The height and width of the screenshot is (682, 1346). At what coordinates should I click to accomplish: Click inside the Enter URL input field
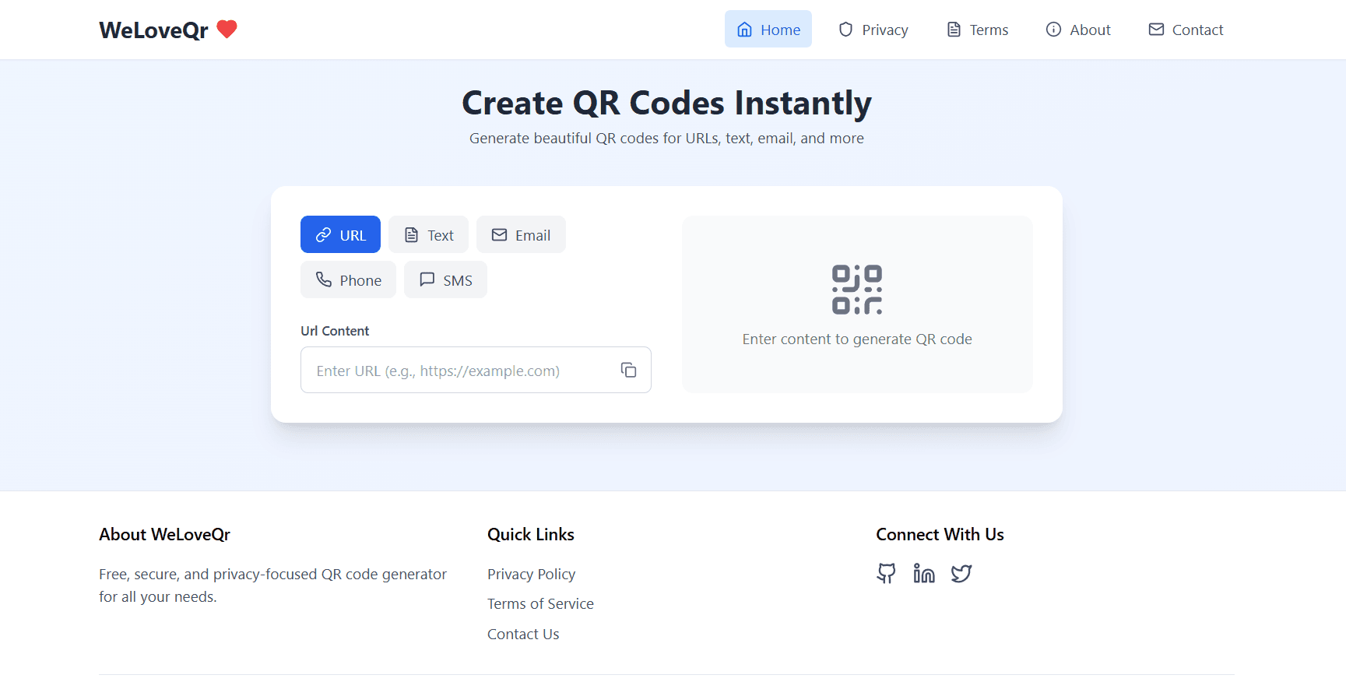459,370
